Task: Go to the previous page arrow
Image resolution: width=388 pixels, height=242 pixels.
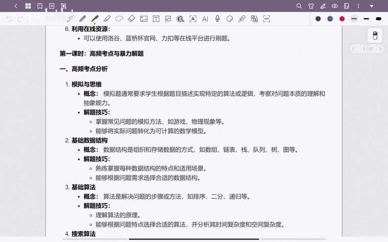Action: [x=353, y=49]
